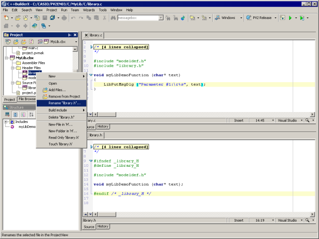Click the Open file folder icon

coord(18,18)
